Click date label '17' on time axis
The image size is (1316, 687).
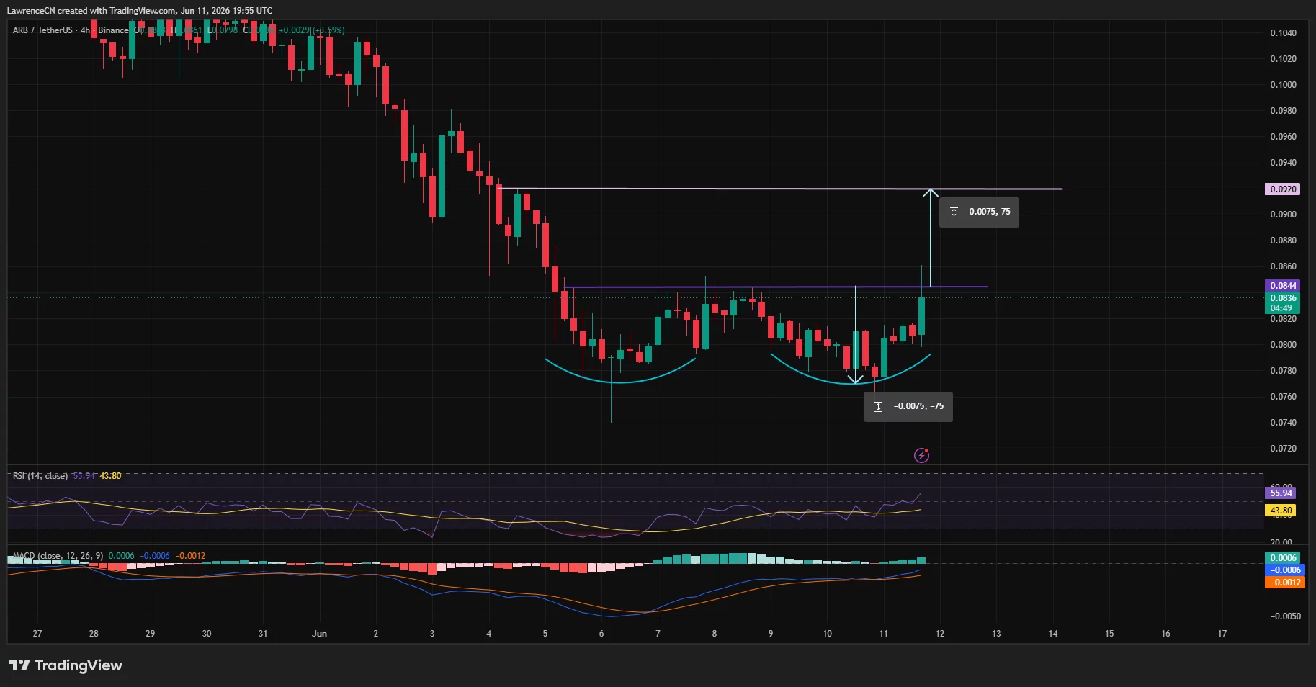coord(1222,634)
